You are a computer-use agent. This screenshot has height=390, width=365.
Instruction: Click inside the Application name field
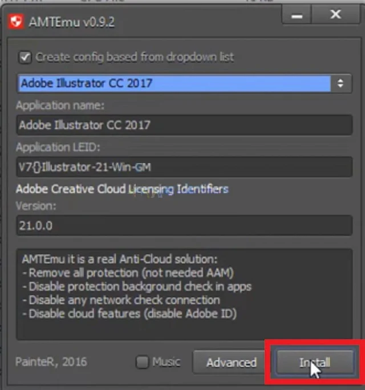[x=184, y=124]
